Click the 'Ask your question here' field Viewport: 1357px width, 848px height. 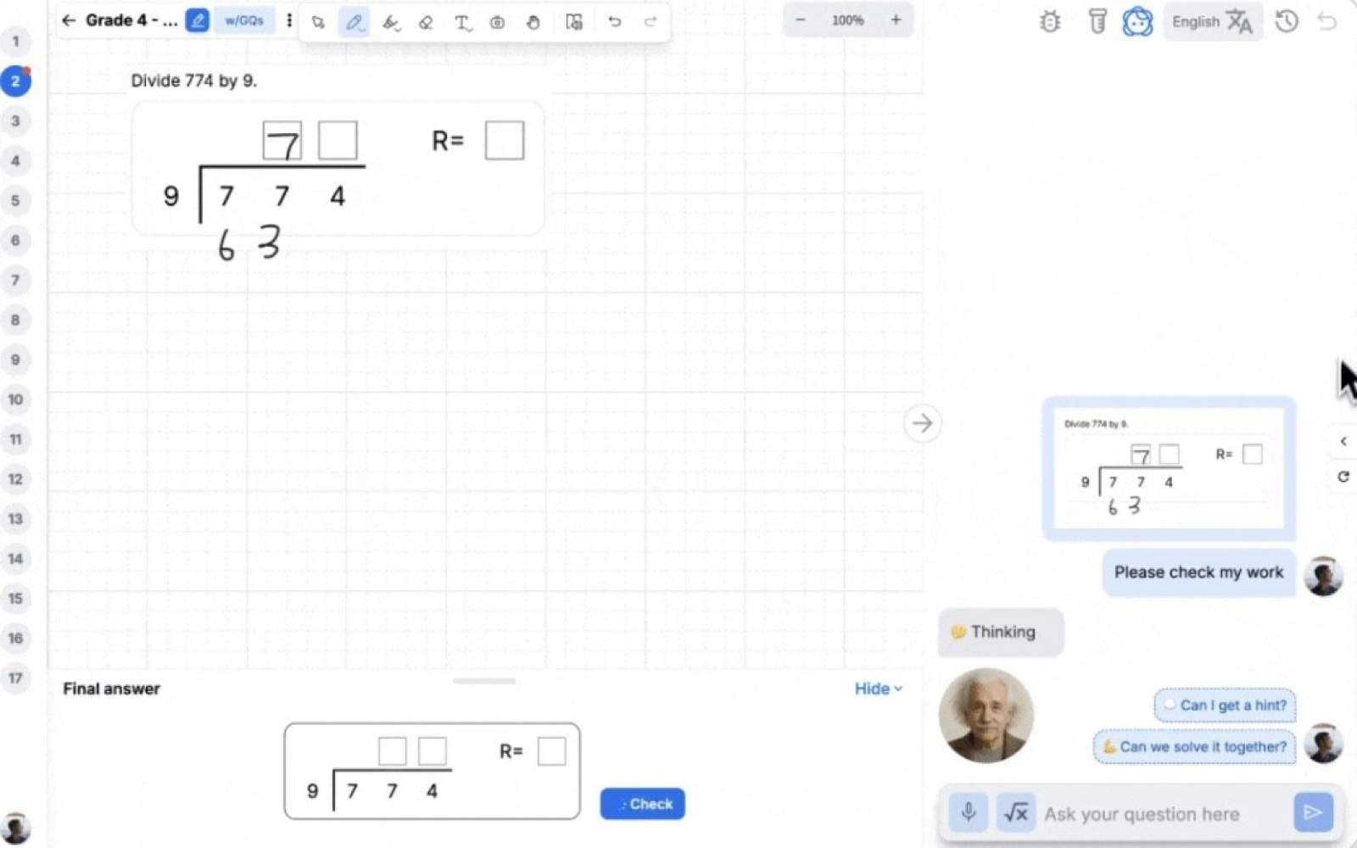click(x=1164, y=814)
